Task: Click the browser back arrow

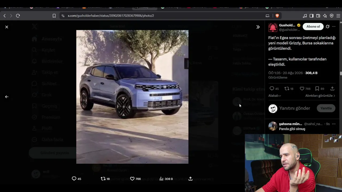Action: 5,16
